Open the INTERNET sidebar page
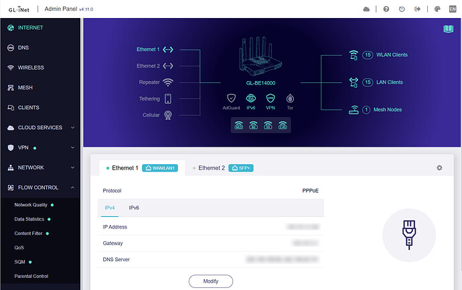462x290 pixels. pyautogui.click(x=40, y=27)
